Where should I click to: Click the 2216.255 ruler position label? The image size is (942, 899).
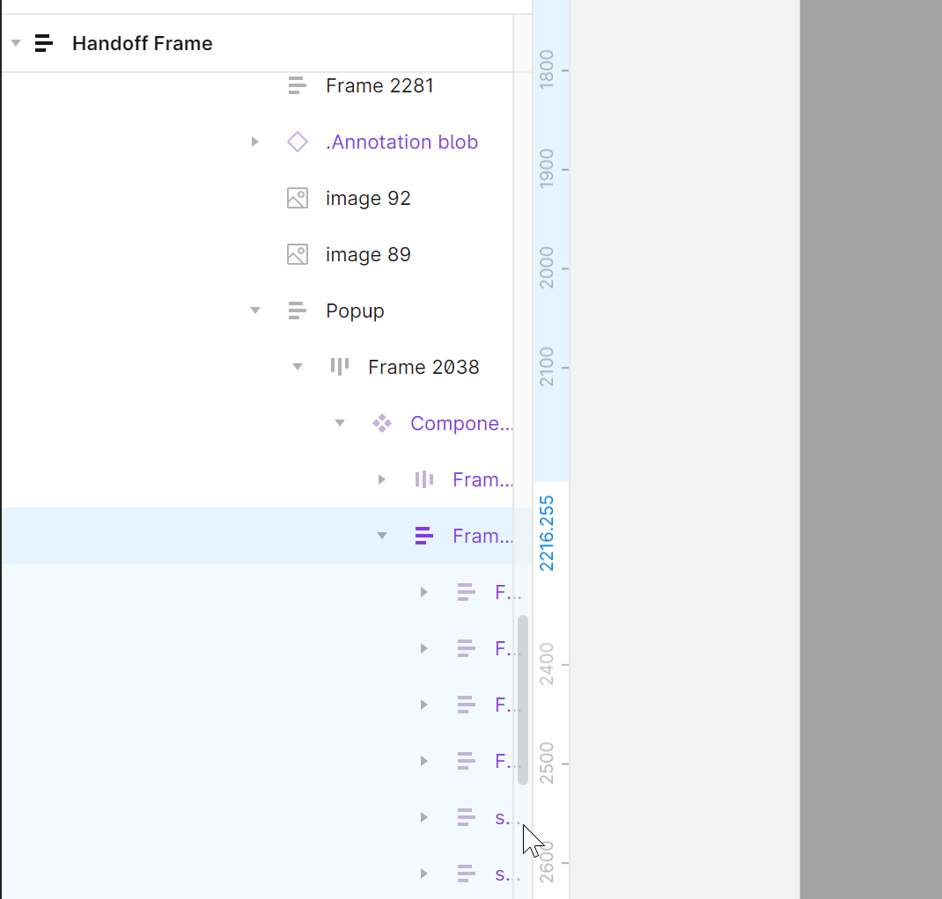(547, 534)
